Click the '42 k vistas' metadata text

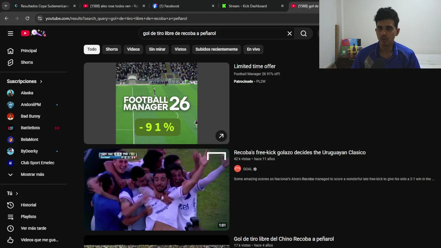tap(242, 159)
